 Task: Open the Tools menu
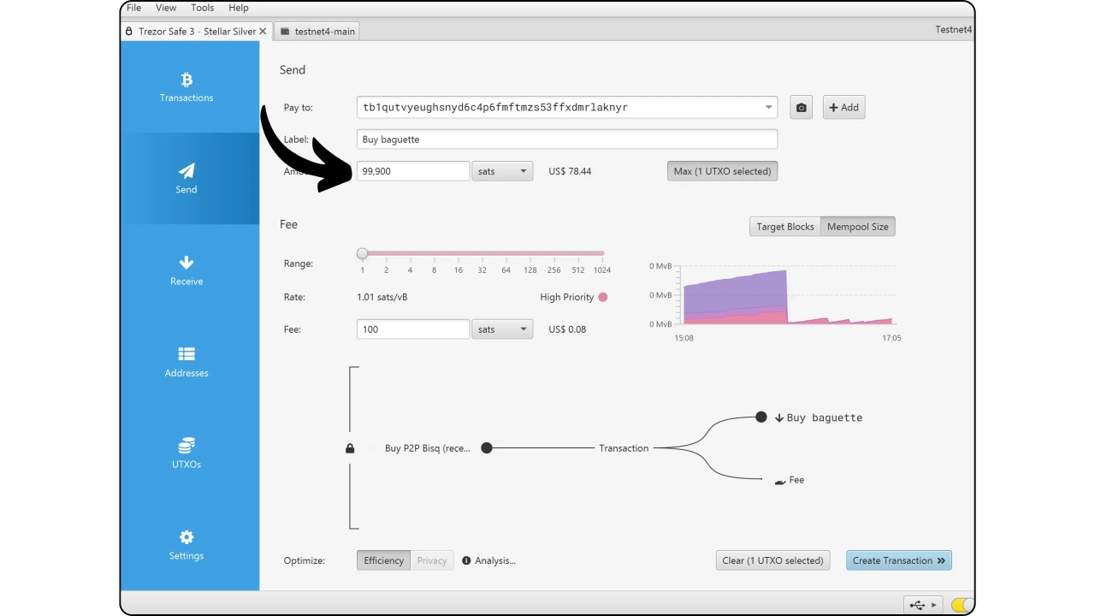203,8
